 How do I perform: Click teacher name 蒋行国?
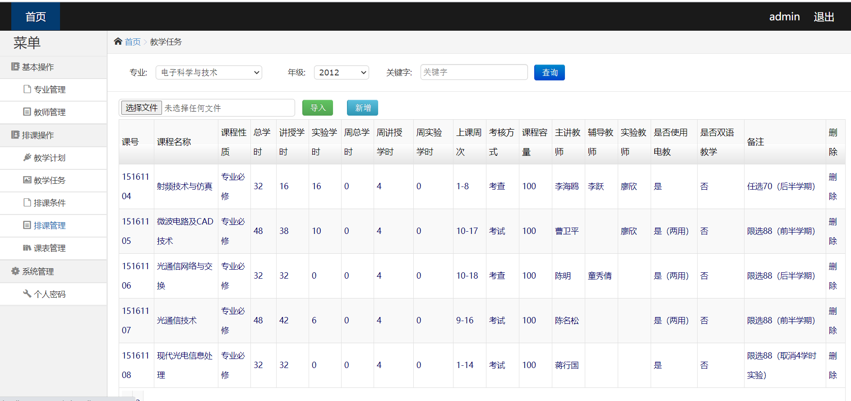(567, 365)
